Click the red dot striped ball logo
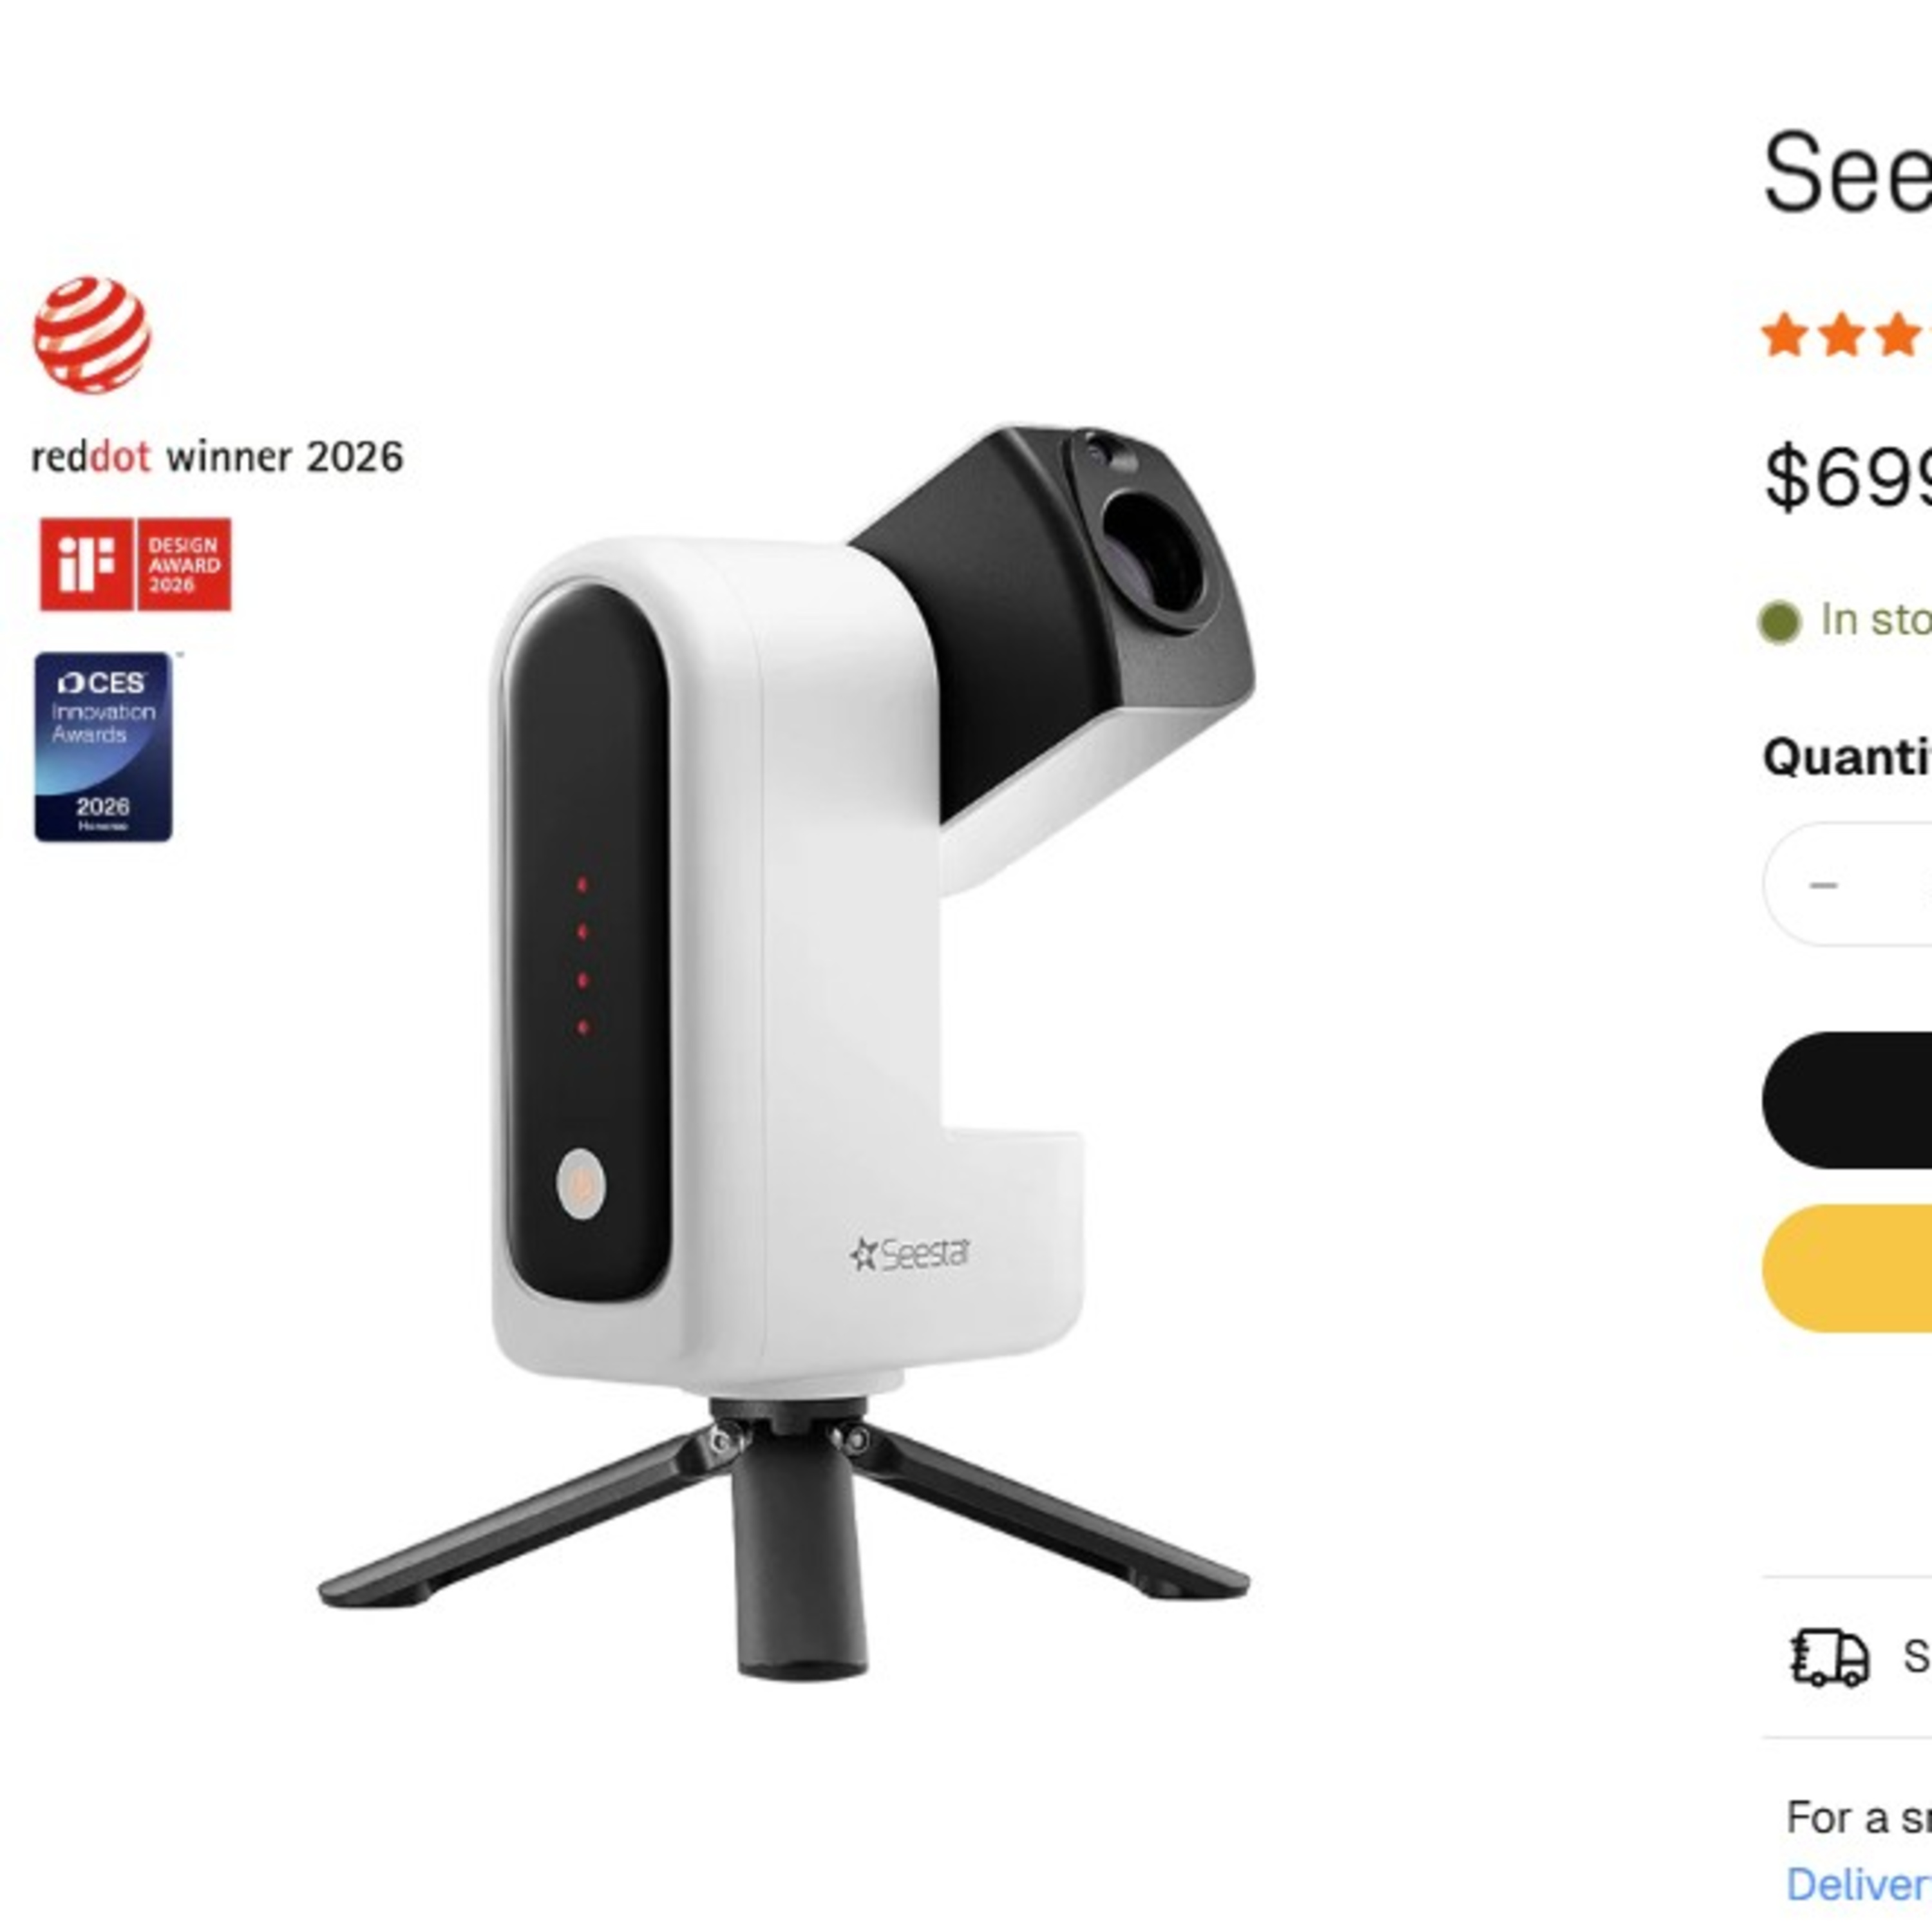The width and height of the screenshot is (1932, 1932). (92, 335)
